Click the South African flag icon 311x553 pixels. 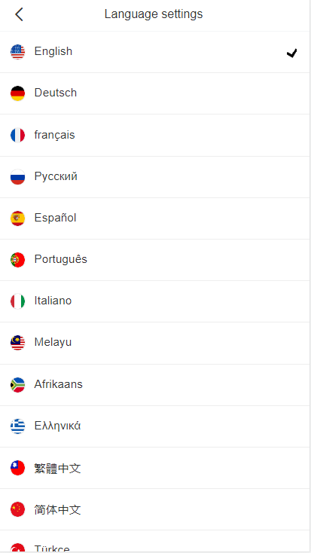pyautogui.click(x=17, y=385)
